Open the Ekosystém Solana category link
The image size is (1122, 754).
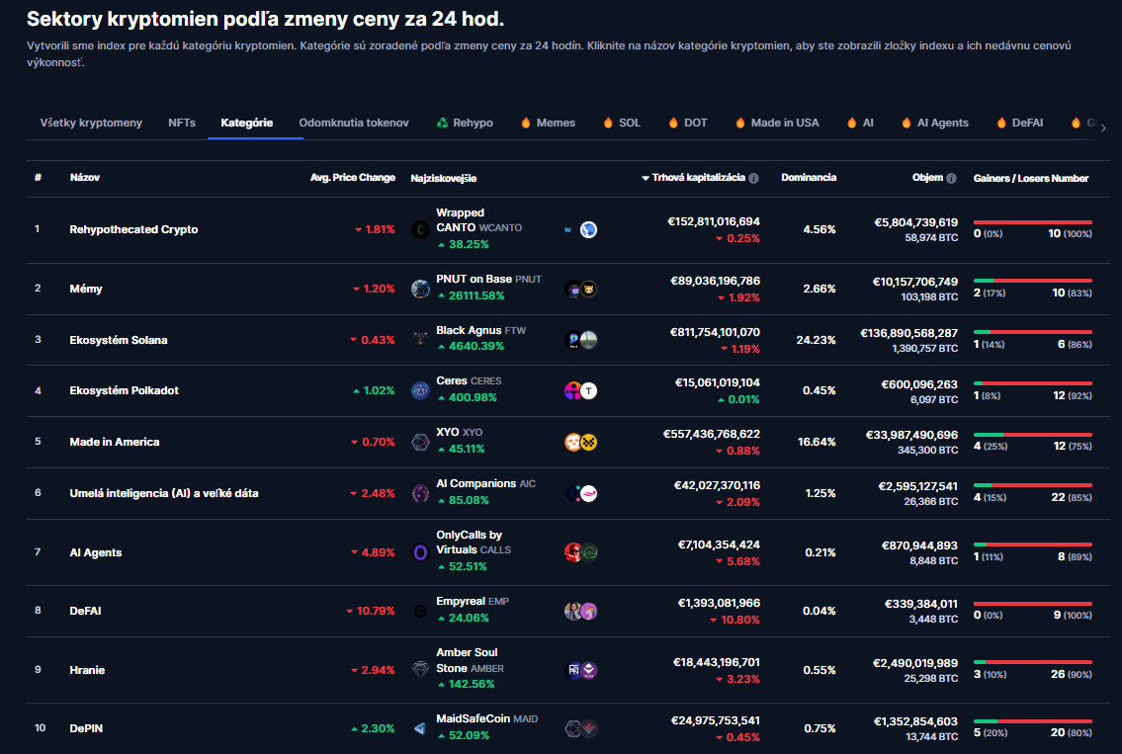tap(119, 340)
